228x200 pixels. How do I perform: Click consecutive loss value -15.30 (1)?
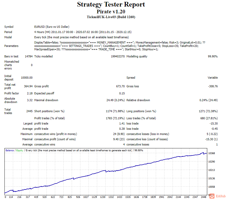click(211, 139)
